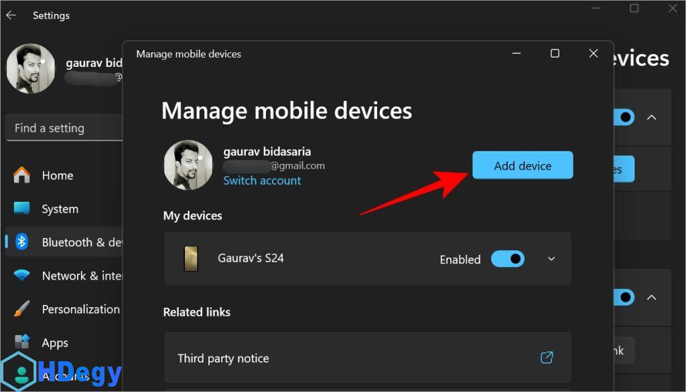Click the Home icon in the sidebar
Screen dimensions: 686x392
[x=21, y=175]
